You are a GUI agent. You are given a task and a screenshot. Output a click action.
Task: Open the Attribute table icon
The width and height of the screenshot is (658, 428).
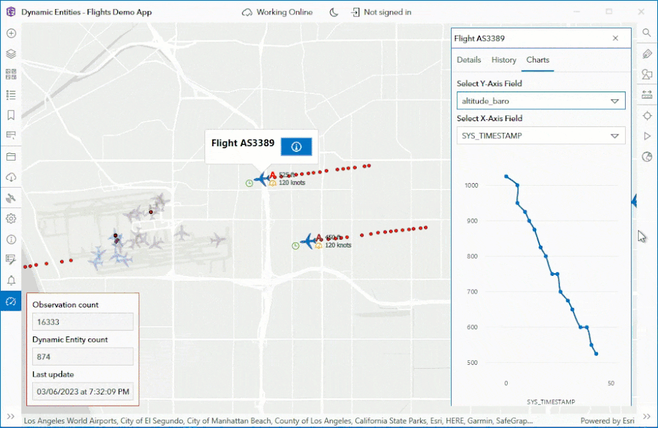coord(11,136)
